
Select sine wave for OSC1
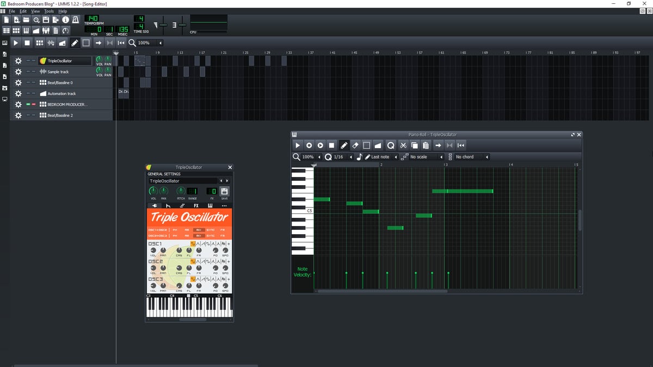(x=193, y=244)
